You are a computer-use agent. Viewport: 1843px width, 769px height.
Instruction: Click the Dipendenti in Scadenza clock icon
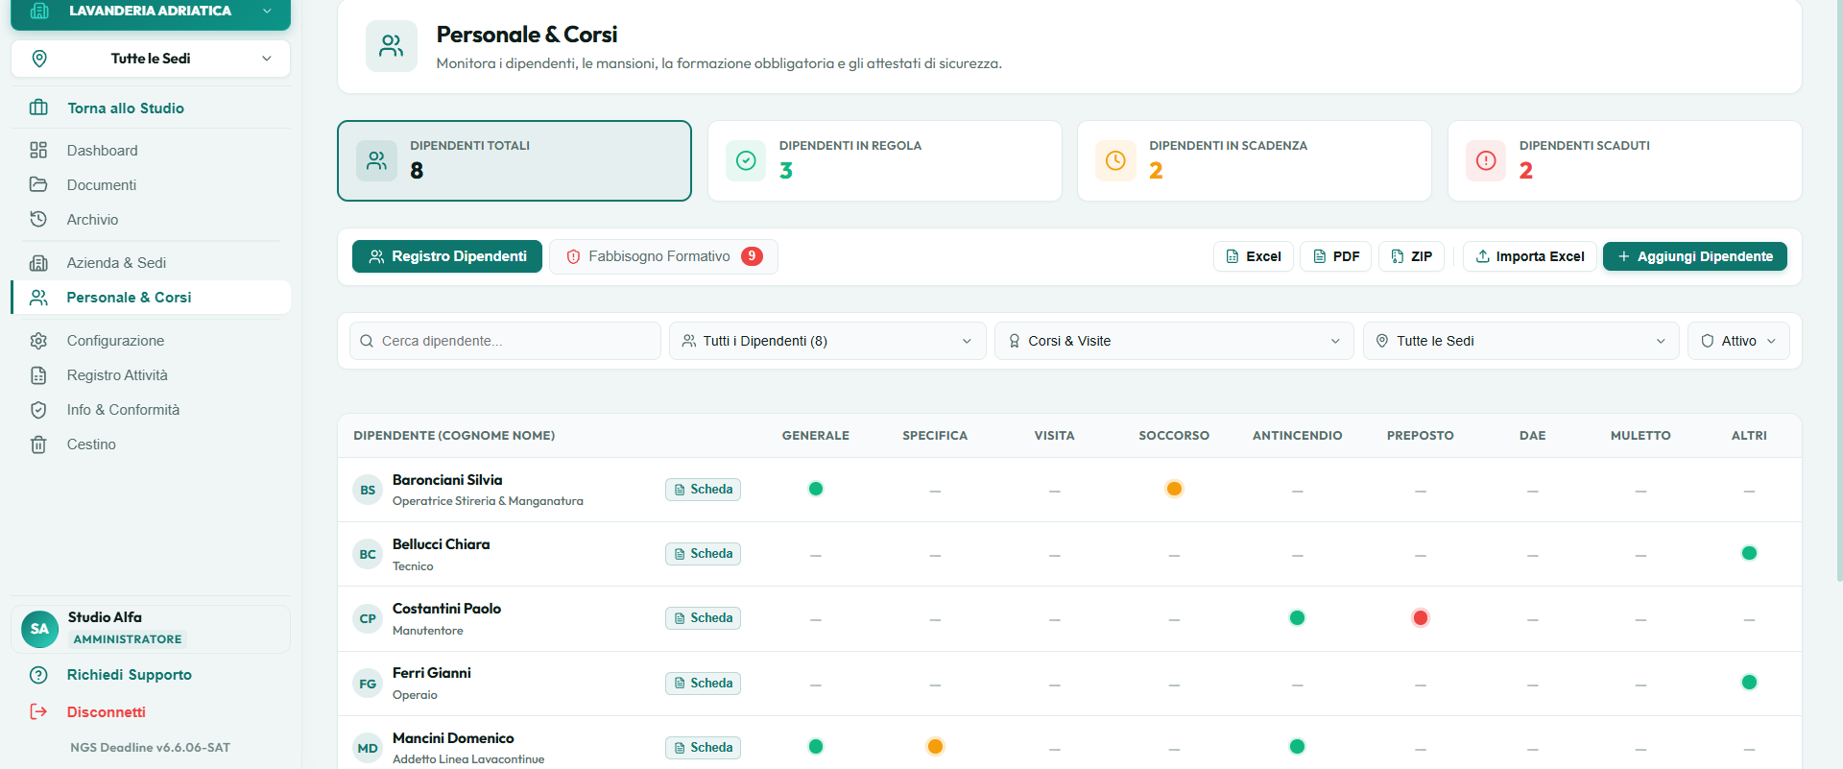1115,160
